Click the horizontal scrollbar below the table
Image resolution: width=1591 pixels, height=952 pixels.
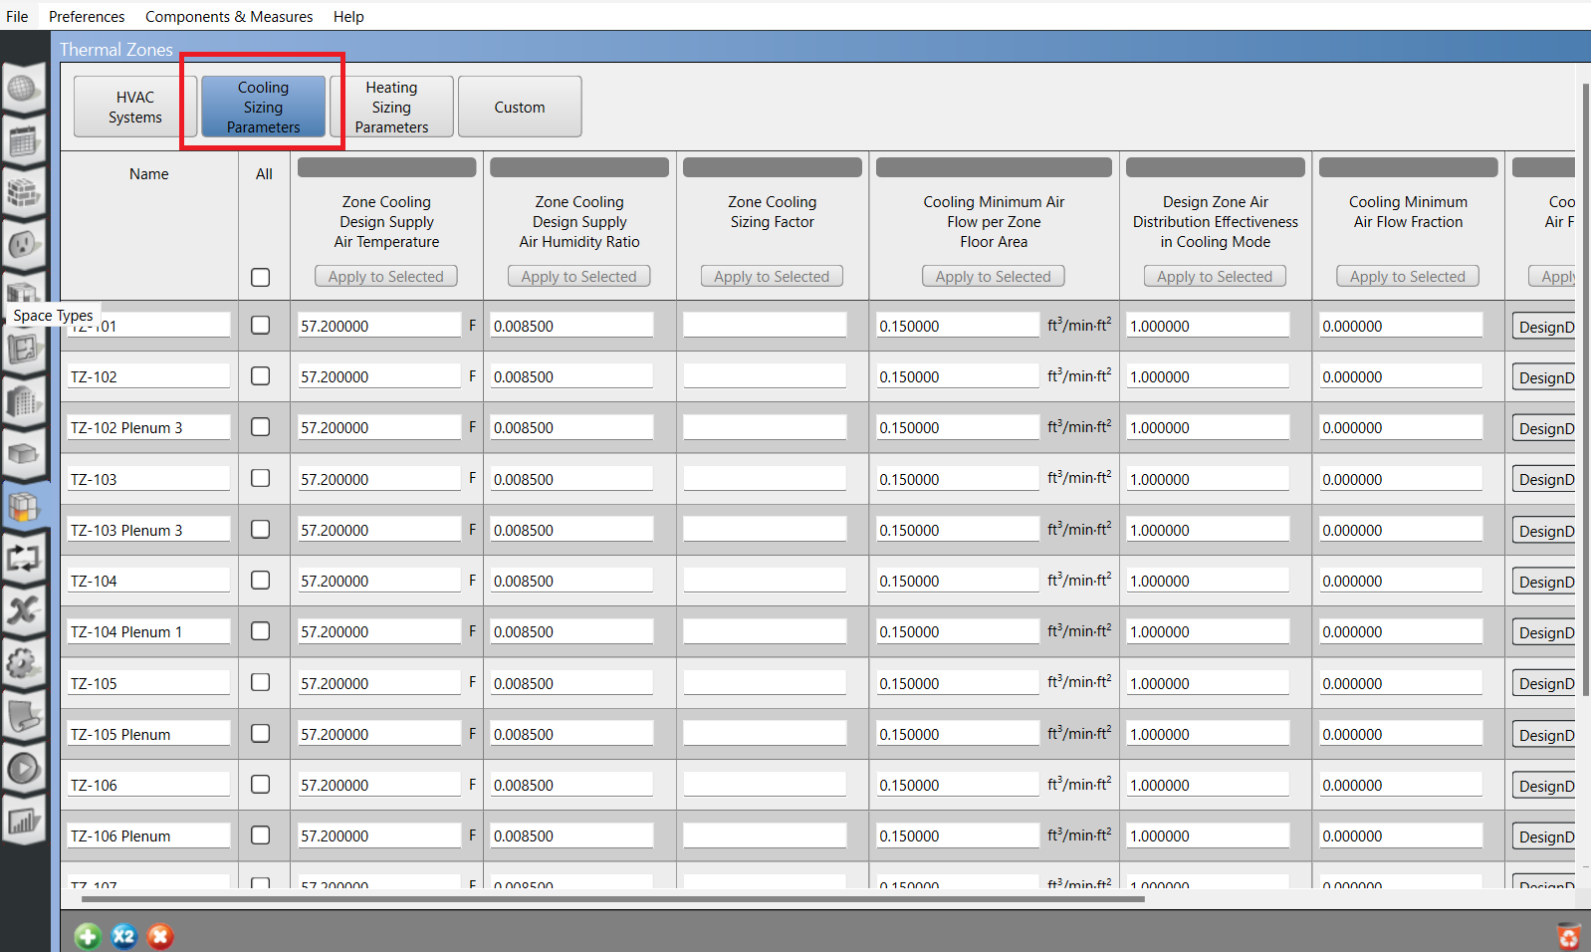[612, 898]
